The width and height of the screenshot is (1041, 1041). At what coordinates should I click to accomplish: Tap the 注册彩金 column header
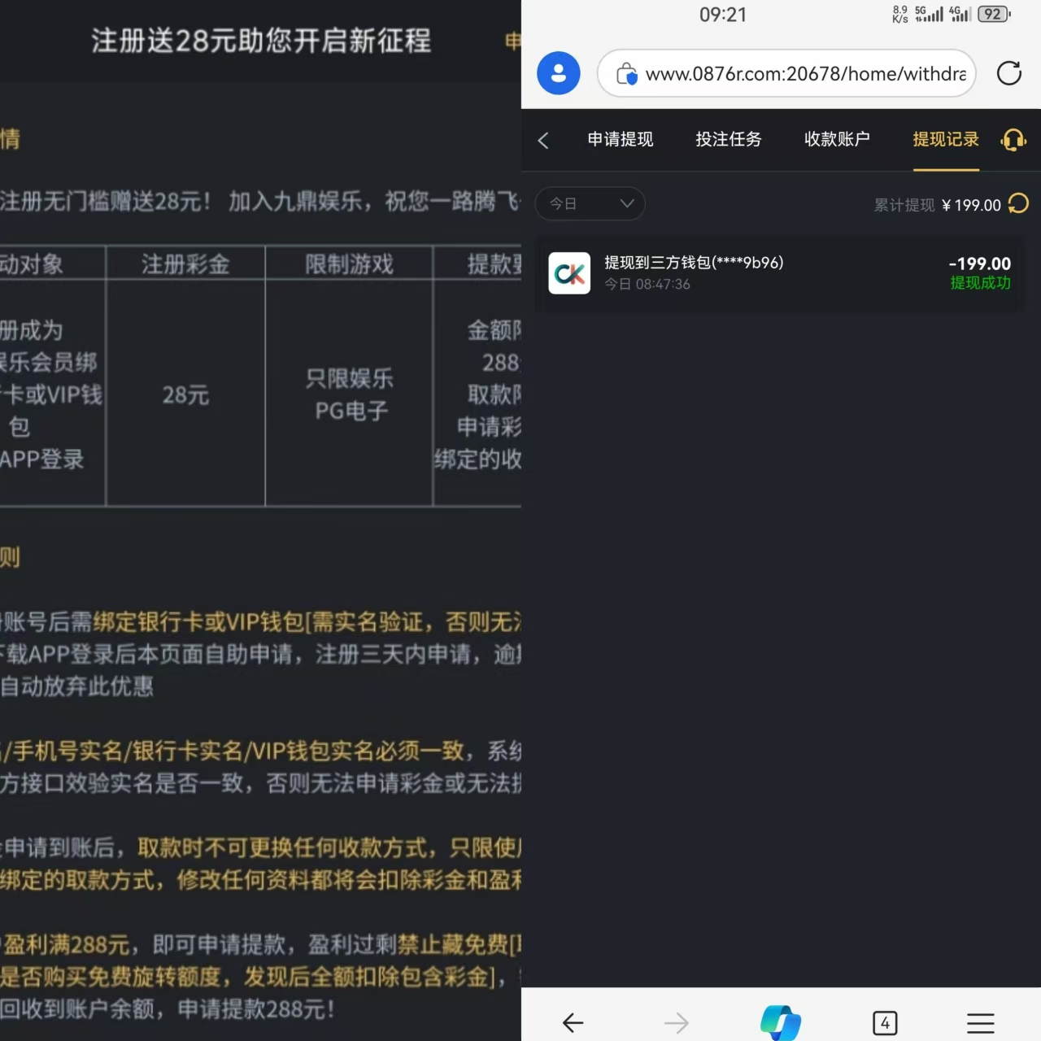point(185,264)
